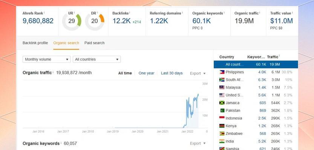
Task: Click the info icon beside Traffic value
Action: pyautogui.click(x=293, y=12)
